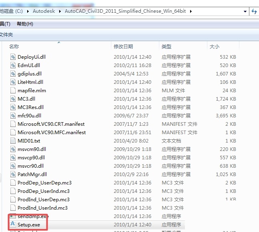Click the ProdDep_UserInd.mc3 file icon
This screenshot has height=232, width=259.
point(13,191)
